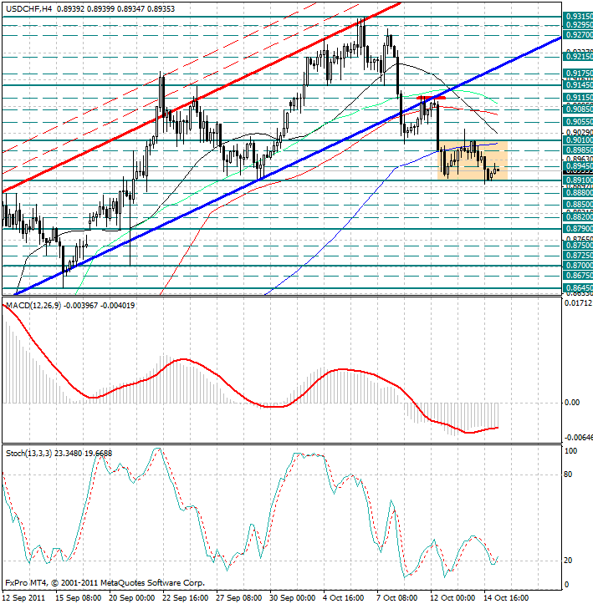Click the 0.8850 price level label
593x604 pixels.
tap(578, 204)
